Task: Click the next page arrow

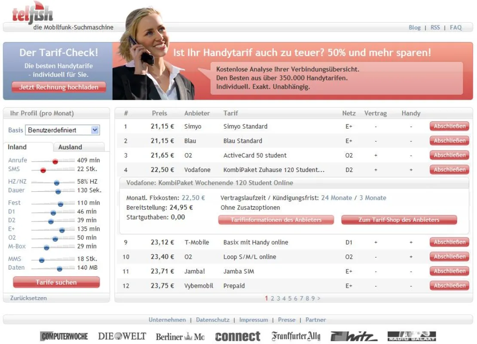Action: (319, 298)
